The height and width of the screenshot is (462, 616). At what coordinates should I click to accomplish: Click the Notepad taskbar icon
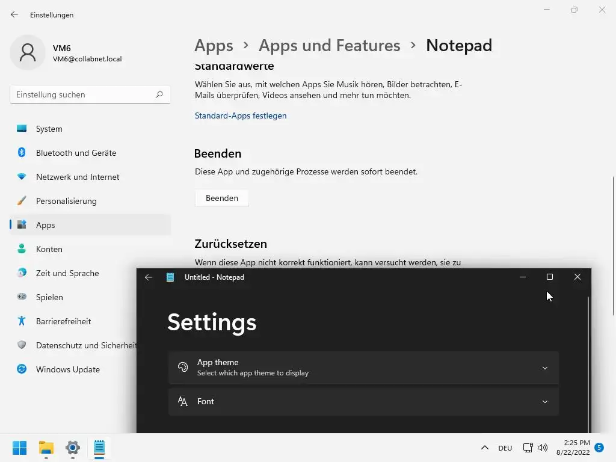(99, 448)
